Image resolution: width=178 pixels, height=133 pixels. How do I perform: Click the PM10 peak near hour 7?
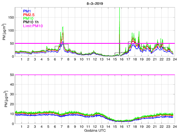tap(63, 28)
